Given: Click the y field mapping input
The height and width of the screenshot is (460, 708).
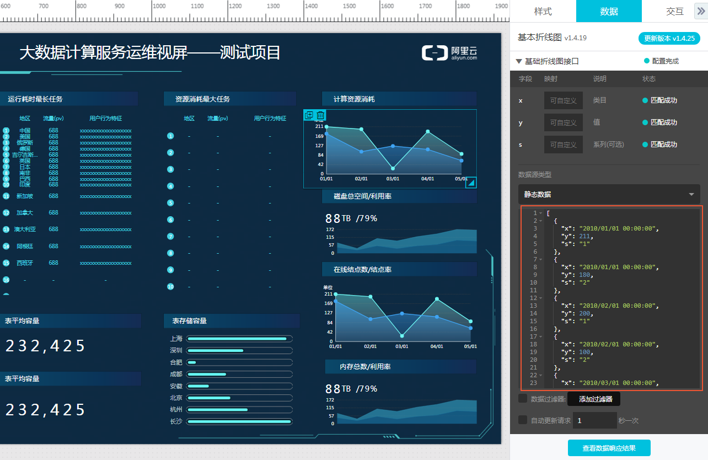Looking at the screenshot, I should click(563, 122).
